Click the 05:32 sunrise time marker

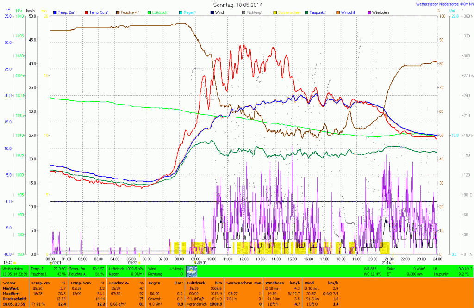(133, 263)
